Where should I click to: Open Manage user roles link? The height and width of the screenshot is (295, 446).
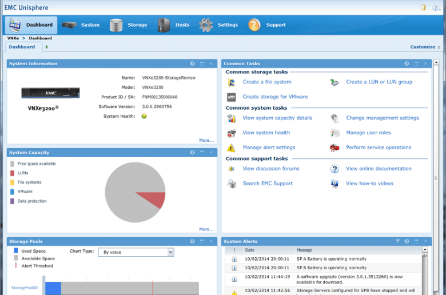click(368, 133)
